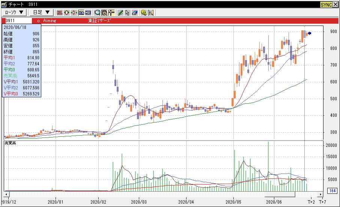Click the yellow SYNC button
This screenshot has height=207, width=340.
[x=326, y=5]
